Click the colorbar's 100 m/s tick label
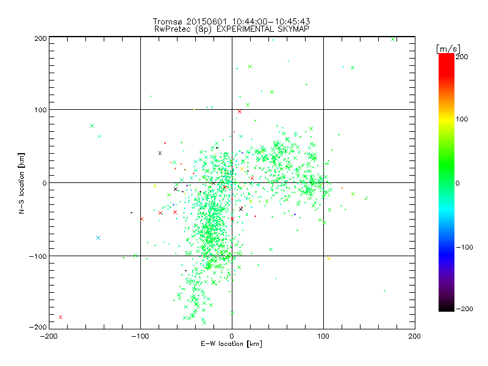The height and width of the screenshot is (366, 488). [462, 119]
